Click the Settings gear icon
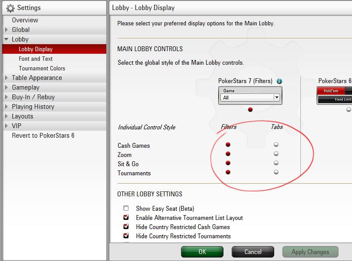The width and height of the screenshot is (352, 261). pyautogui.click(x=10, y=8)
